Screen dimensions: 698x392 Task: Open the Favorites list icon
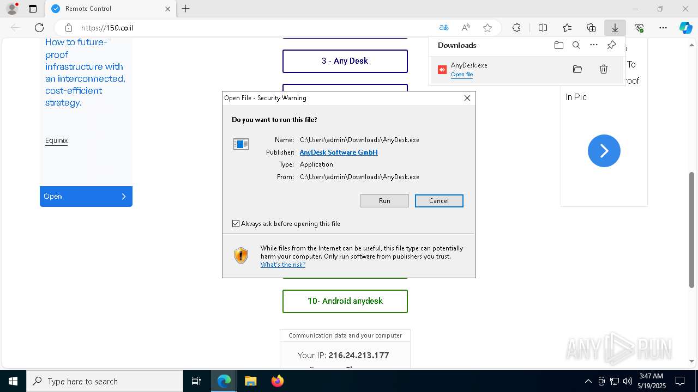pos(567,28)
